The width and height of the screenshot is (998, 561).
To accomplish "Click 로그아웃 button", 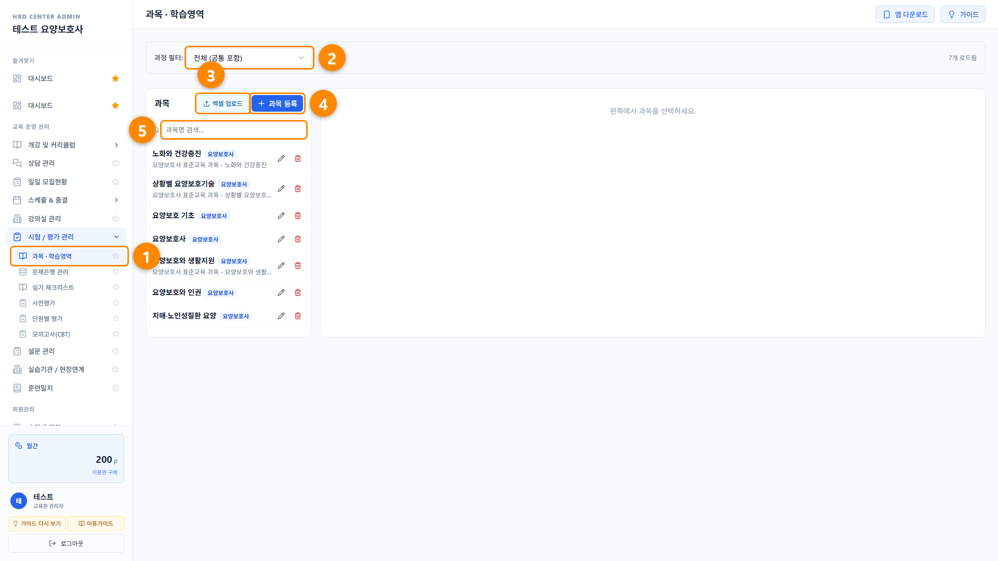I will (66, 543).
